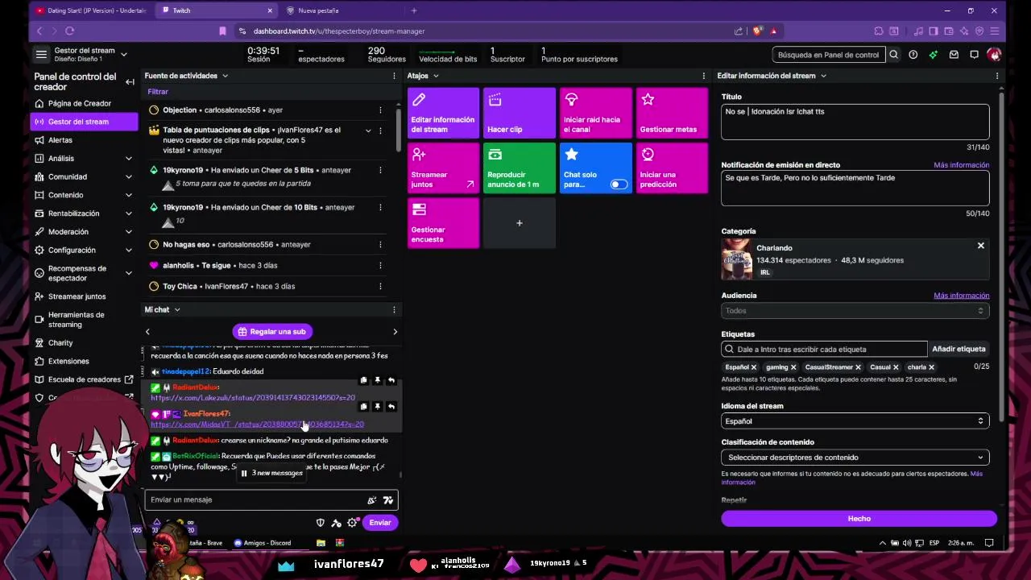1031x580 pixels.
Task: Open the emote picker in chat input
Action: [x=388, y=500]
